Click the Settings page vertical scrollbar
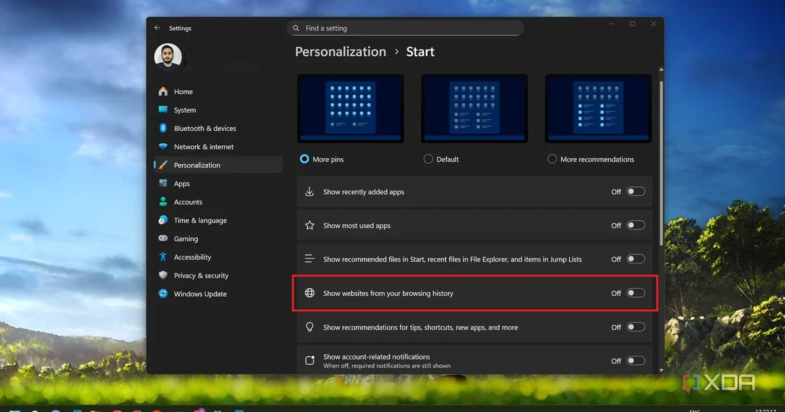The image size is (785, 412). tap(661, 163)
